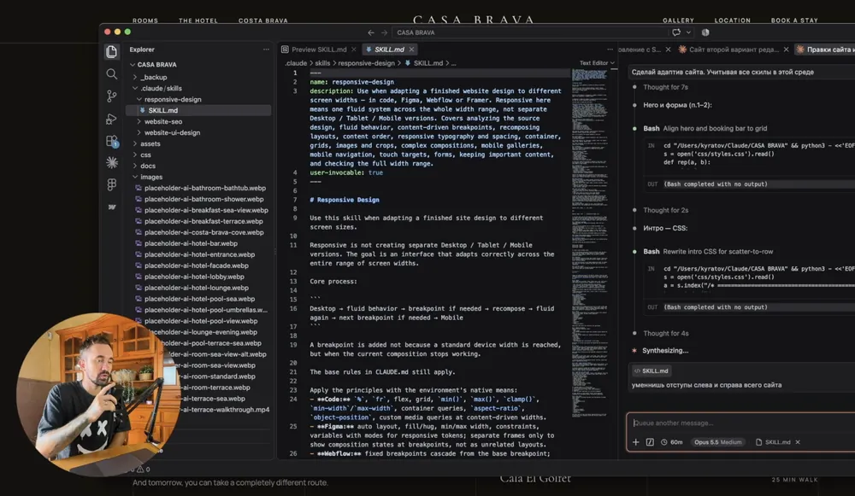Close the Preview SKILL.md tab
The width and height of the screenshot is (855, 496).
pyautogui.click(x=353, y=49)
